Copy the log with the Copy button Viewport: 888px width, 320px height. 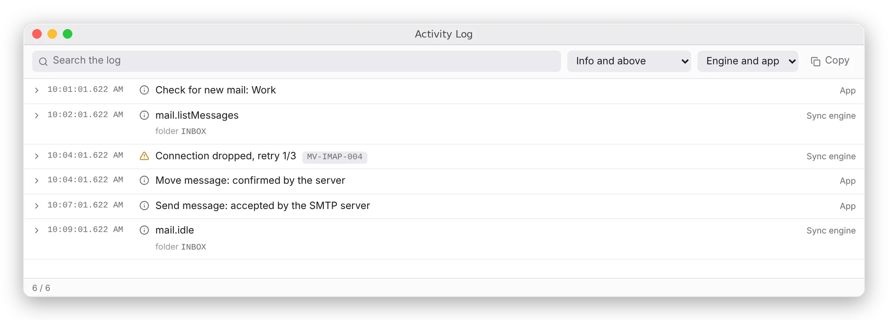(x=830, y=61)
